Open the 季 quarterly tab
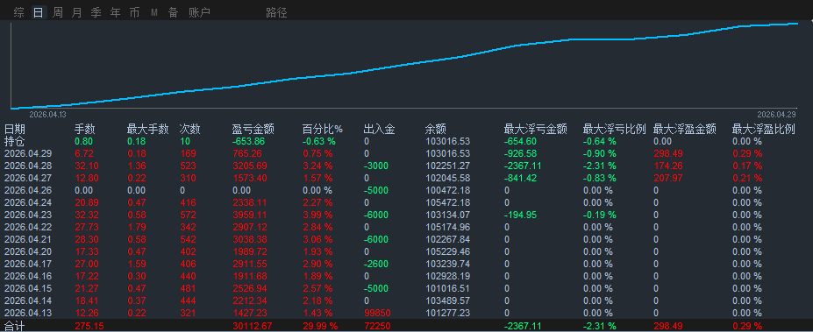 96,13
